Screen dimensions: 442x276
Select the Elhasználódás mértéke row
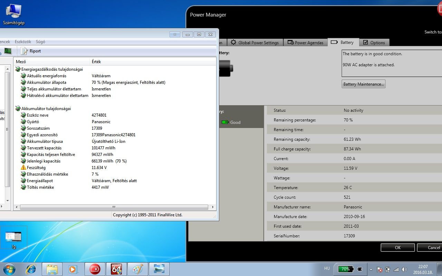click(x=115, y=174)
